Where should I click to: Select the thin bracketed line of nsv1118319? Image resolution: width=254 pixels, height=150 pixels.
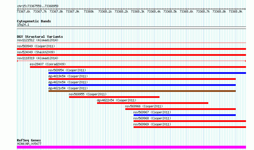click(x=131, y=61)
